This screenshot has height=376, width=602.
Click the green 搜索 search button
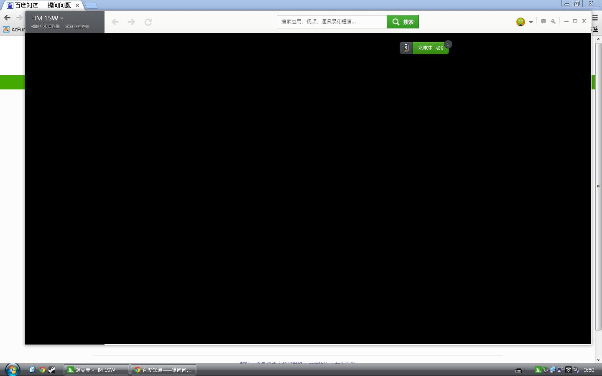tap(403, 22)
